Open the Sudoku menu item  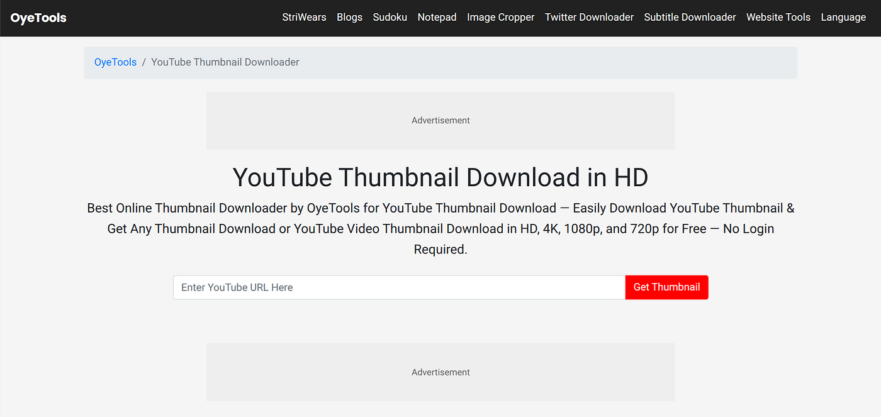coord(390,18)
